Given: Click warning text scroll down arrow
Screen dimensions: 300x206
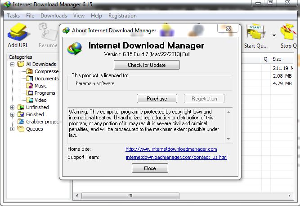Looking at the screenshot, I should click(228, 139).
